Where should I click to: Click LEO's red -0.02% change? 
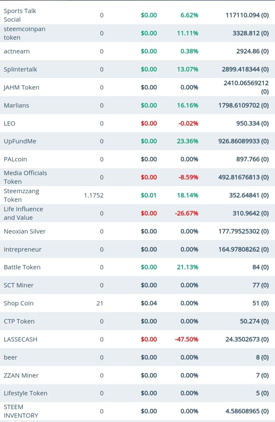[188, 123]
